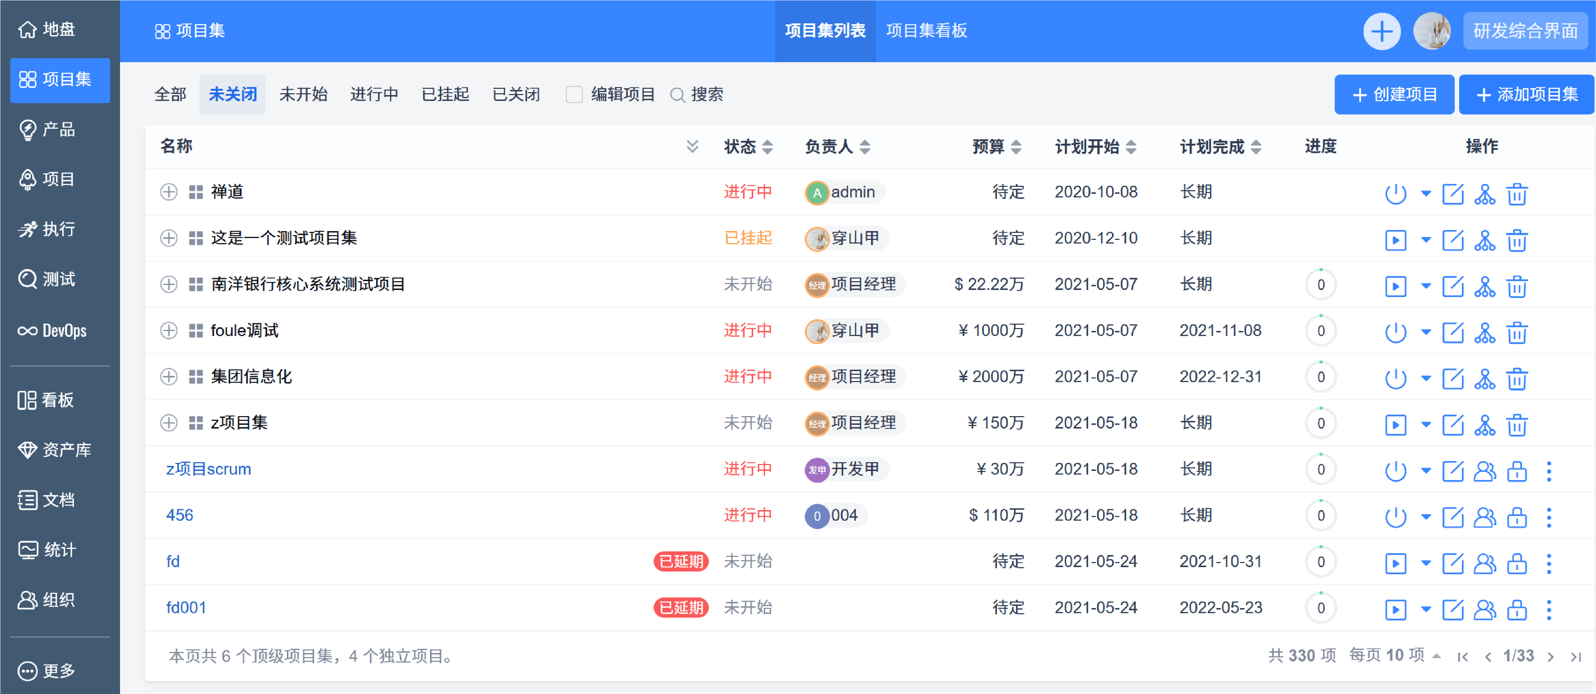1596x694 pixels.
Task: Click the delete trash icon for 禅道 row
Action: [1516, 194]
